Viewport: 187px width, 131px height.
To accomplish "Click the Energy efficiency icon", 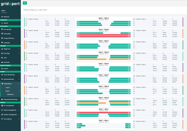I will tap(2, 38).
